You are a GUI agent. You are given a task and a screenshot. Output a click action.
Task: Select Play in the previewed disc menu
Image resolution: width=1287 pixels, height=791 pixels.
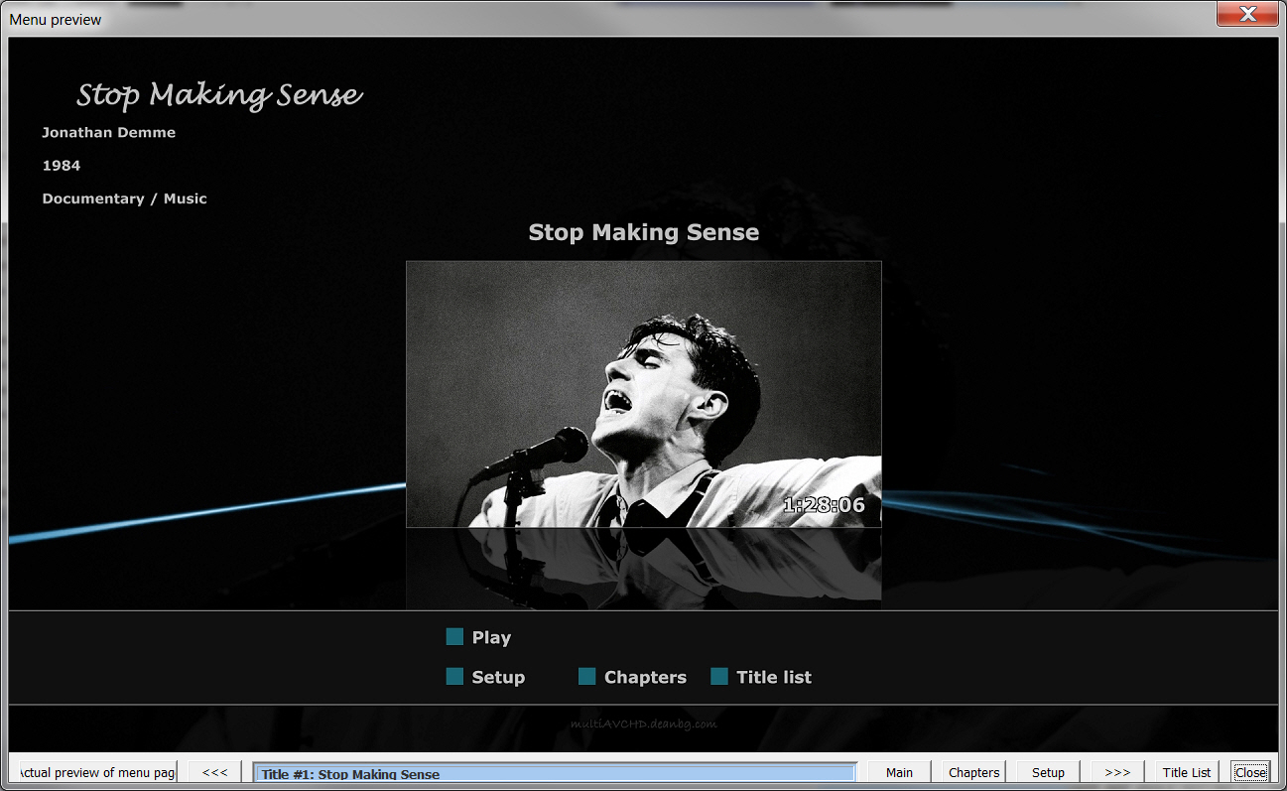pyautogui.click(x=479, y=637)
